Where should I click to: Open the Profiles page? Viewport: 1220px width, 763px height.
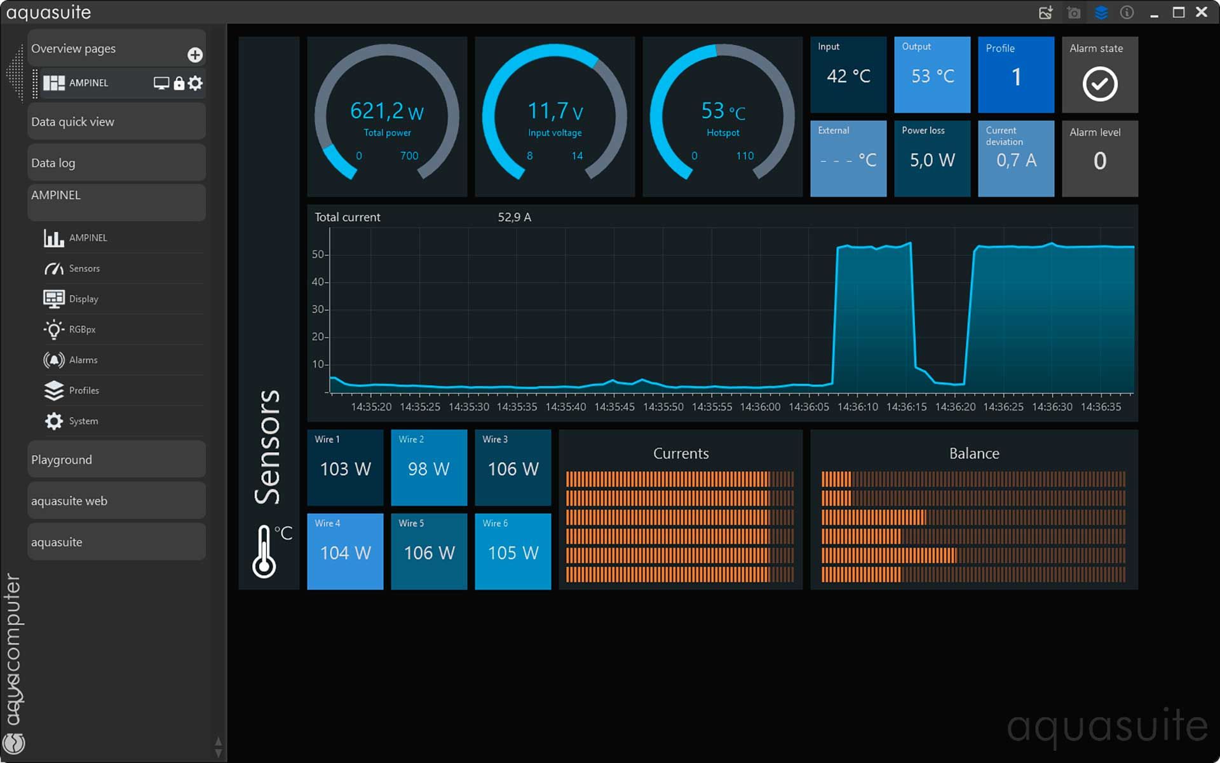84,390
